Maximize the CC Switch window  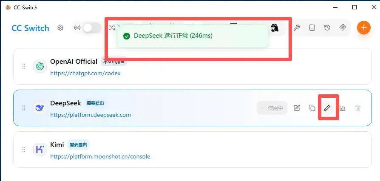[354, 8]
